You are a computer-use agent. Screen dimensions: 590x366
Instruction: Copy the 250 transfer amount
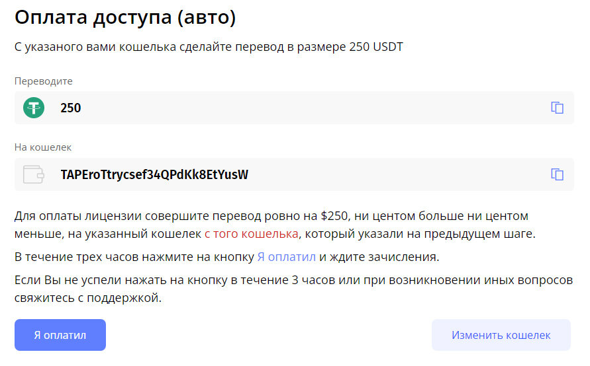pos(557,108)
